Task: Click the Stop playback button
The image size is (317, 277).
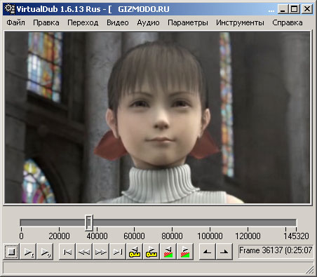Action: (x=11, y=252)
